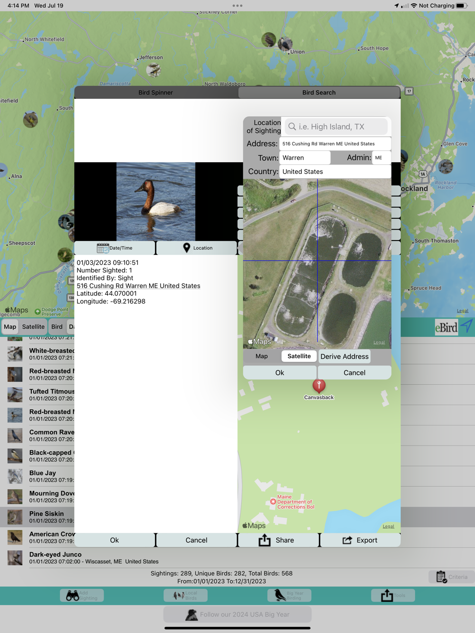Tap the red Canvasback map pin

[x=319, y=386]
